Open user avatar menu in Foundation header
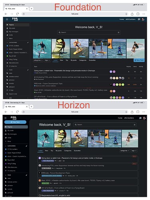 [143, 19]
